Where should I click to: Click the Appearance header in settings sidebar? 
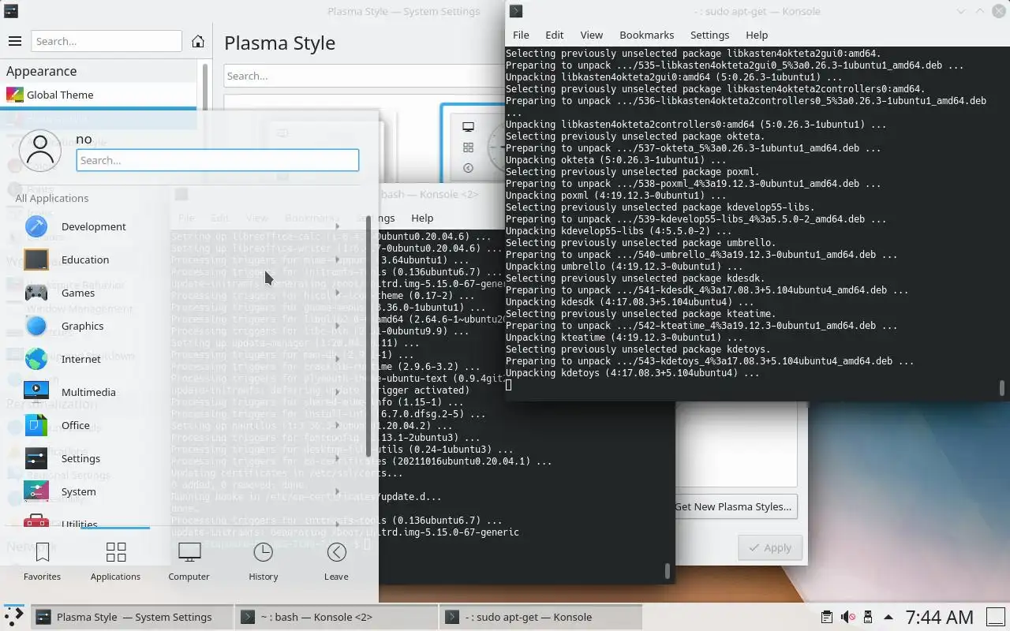[x=42, y=71]
